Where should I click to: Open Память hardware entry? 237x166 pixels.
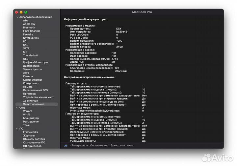(28, 87)
